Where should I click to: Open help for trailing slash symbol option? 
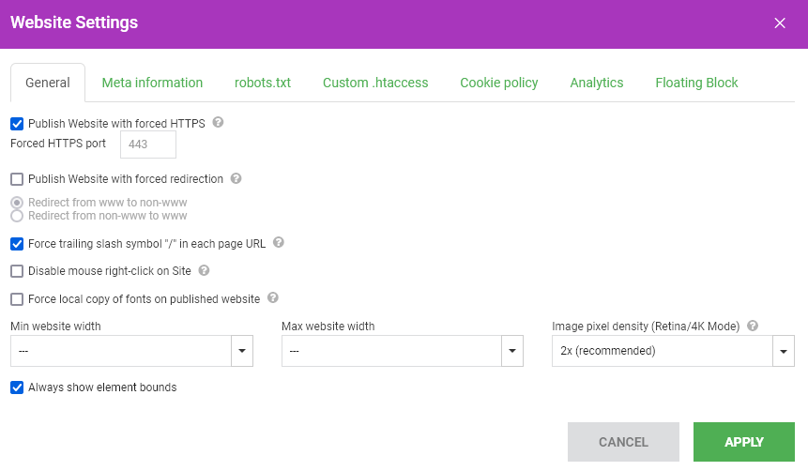279,242
